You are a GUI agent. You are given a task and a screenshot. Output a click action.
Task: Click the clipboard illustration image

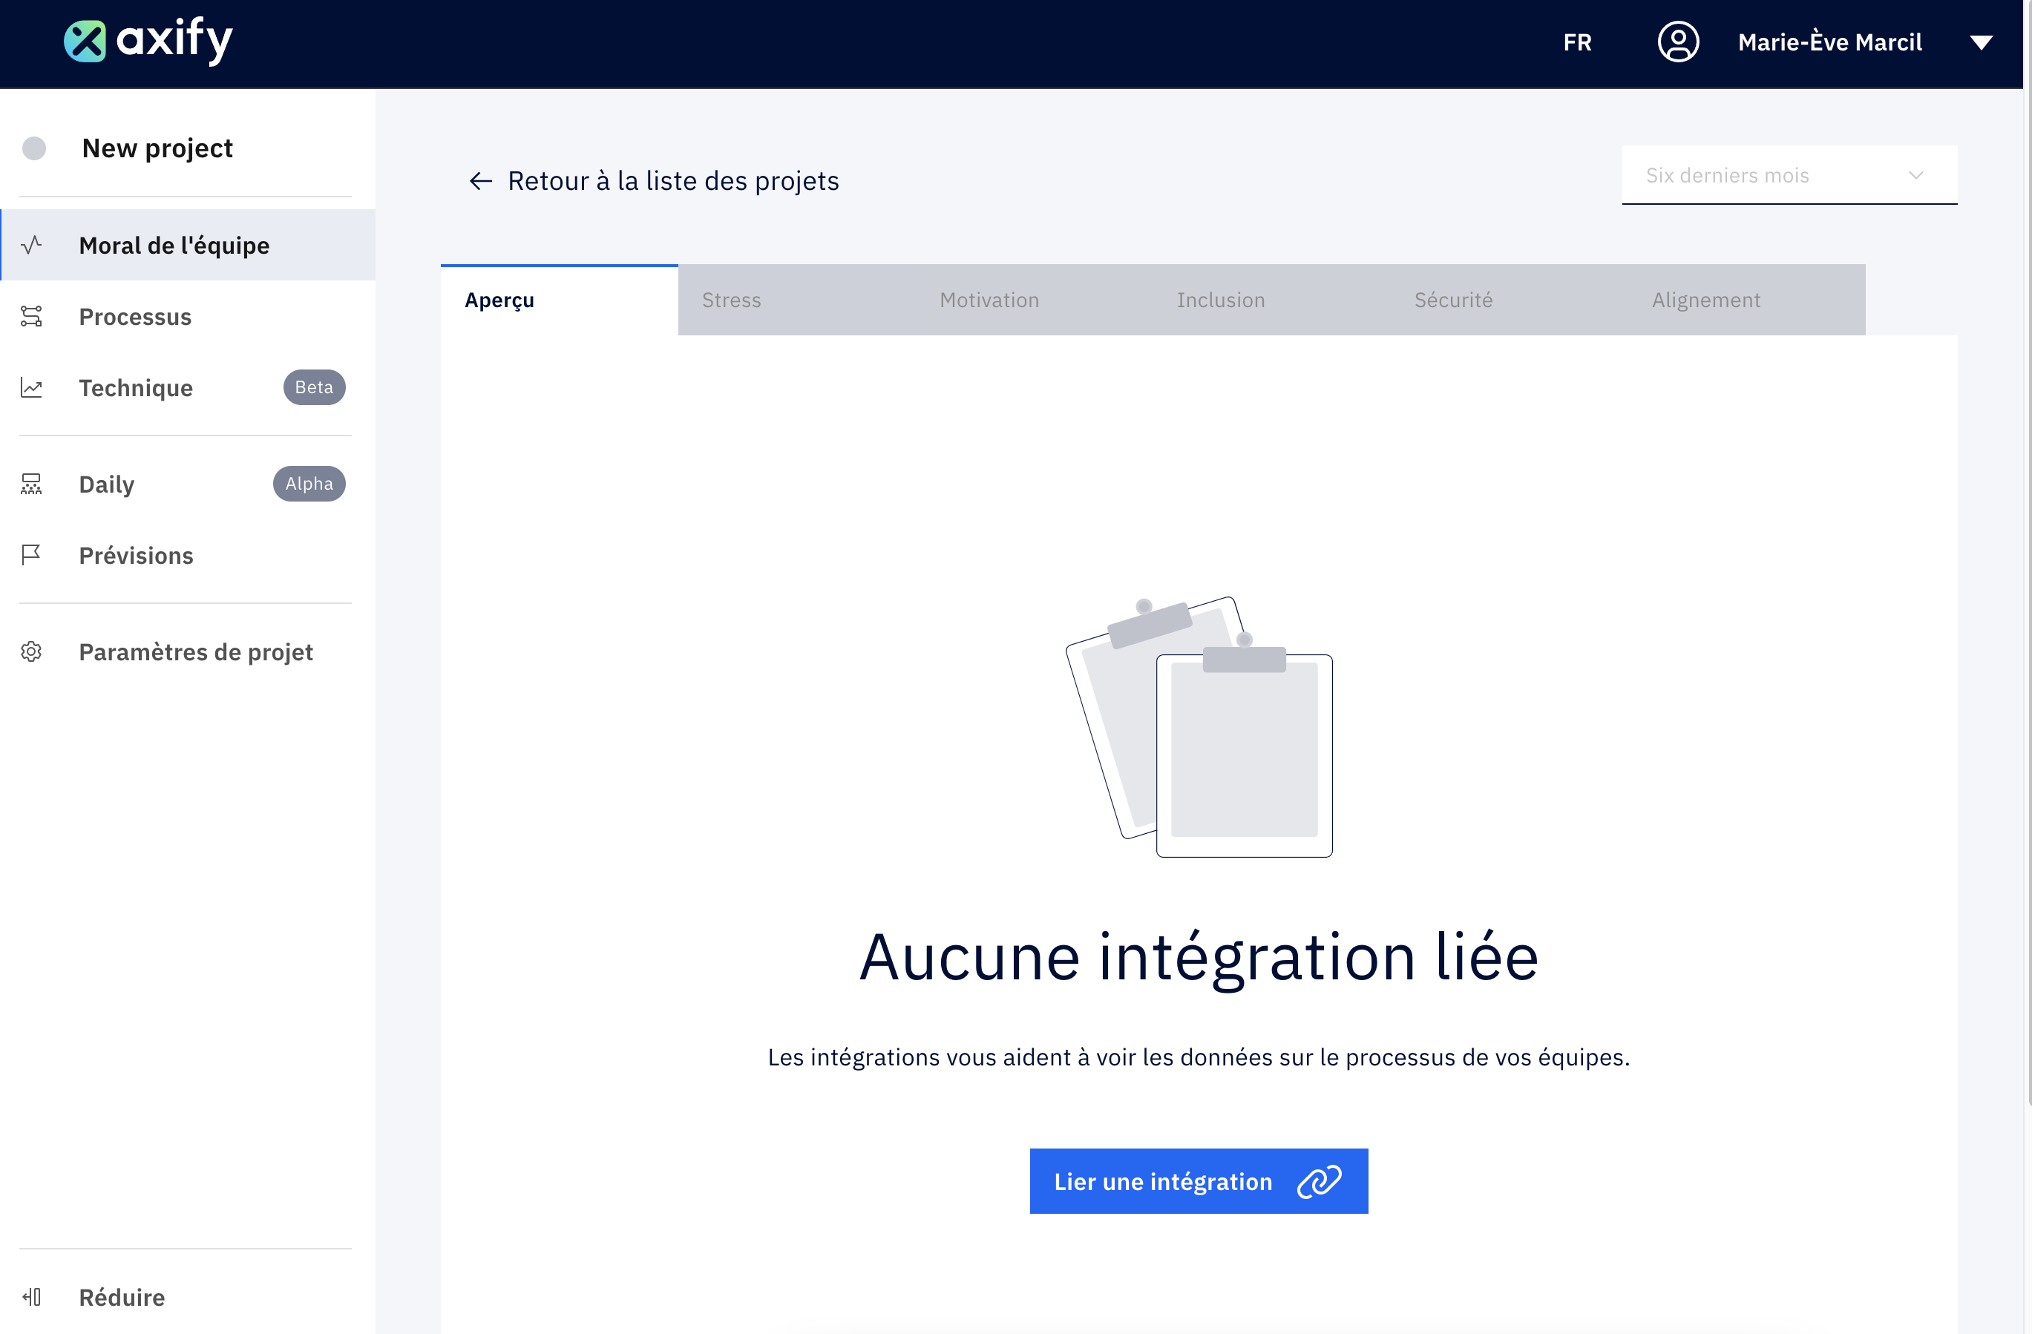pyautogui.click(x=1199, y=726)
